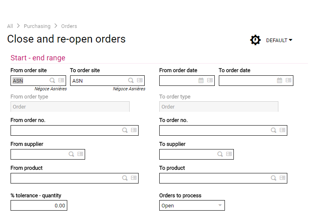Open action card icon in From supplier

(80, 154)
